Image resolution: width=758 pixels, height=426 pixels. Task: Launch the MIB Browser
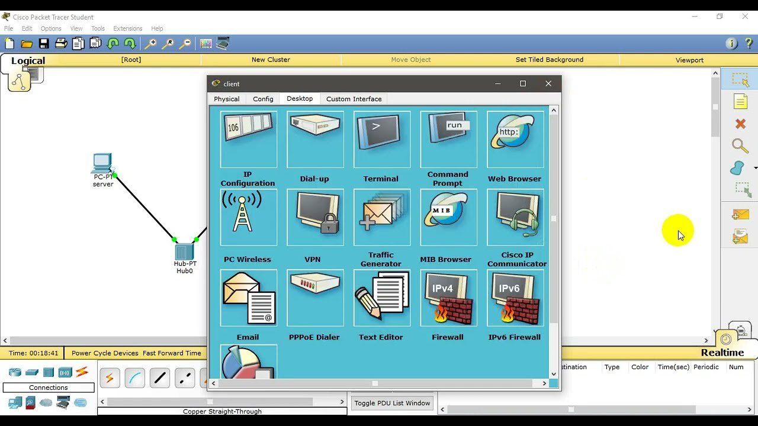coord(448,217)
